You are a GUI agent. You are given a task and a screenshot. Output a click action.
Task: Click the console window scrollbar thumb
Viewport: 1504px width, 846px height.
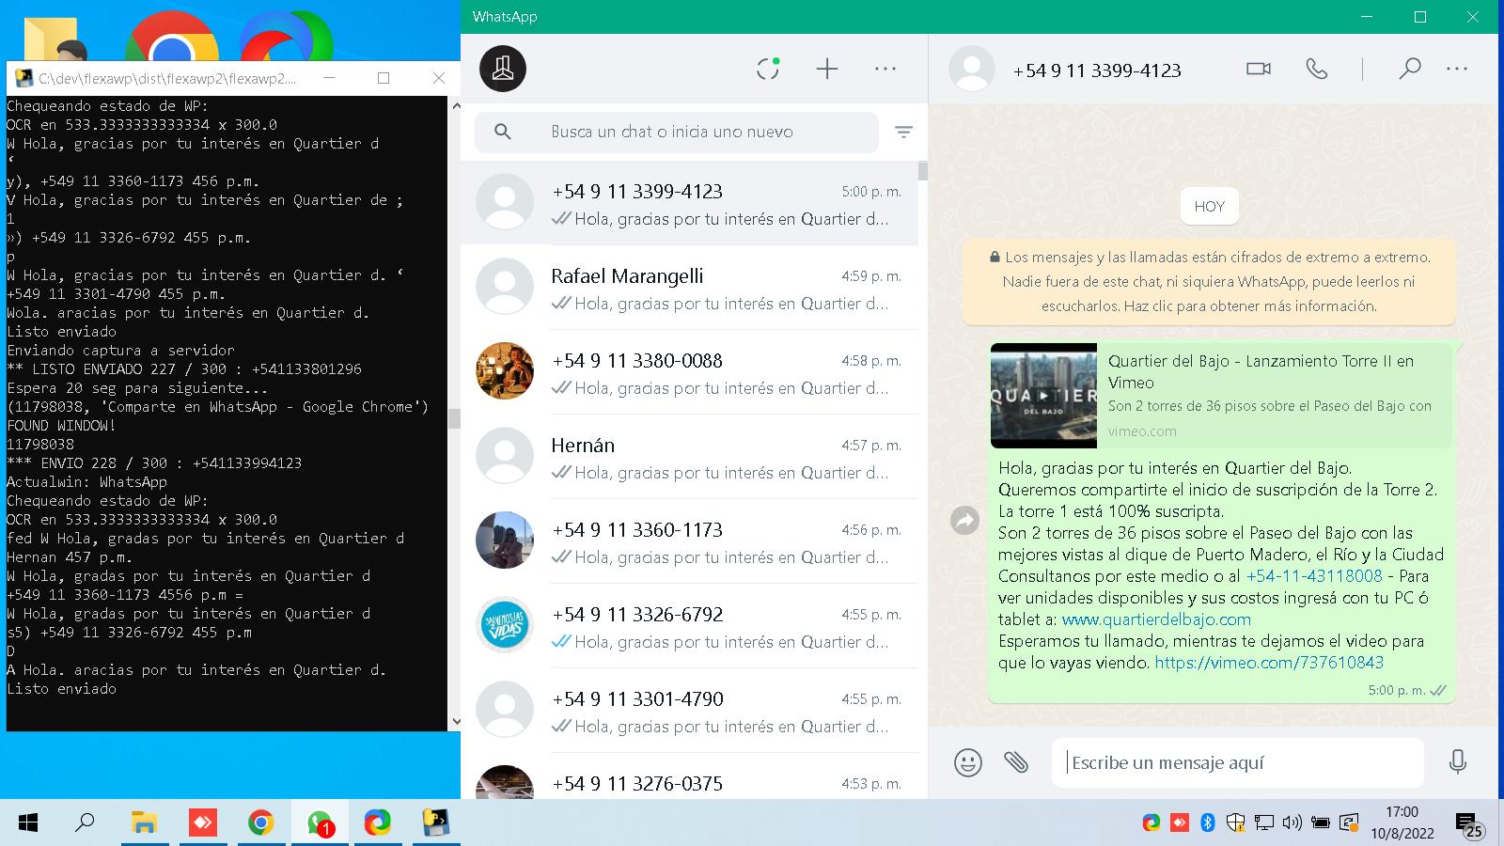455,418
